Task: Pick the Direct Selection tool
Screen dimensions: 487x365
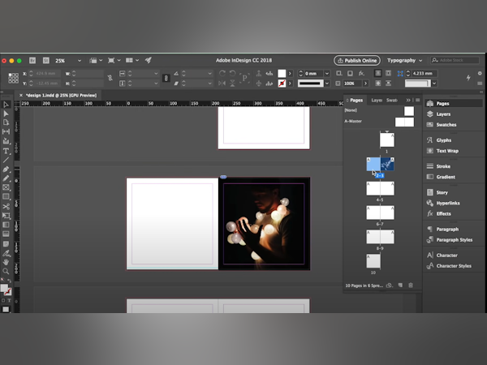Action: tap(6, 114)
